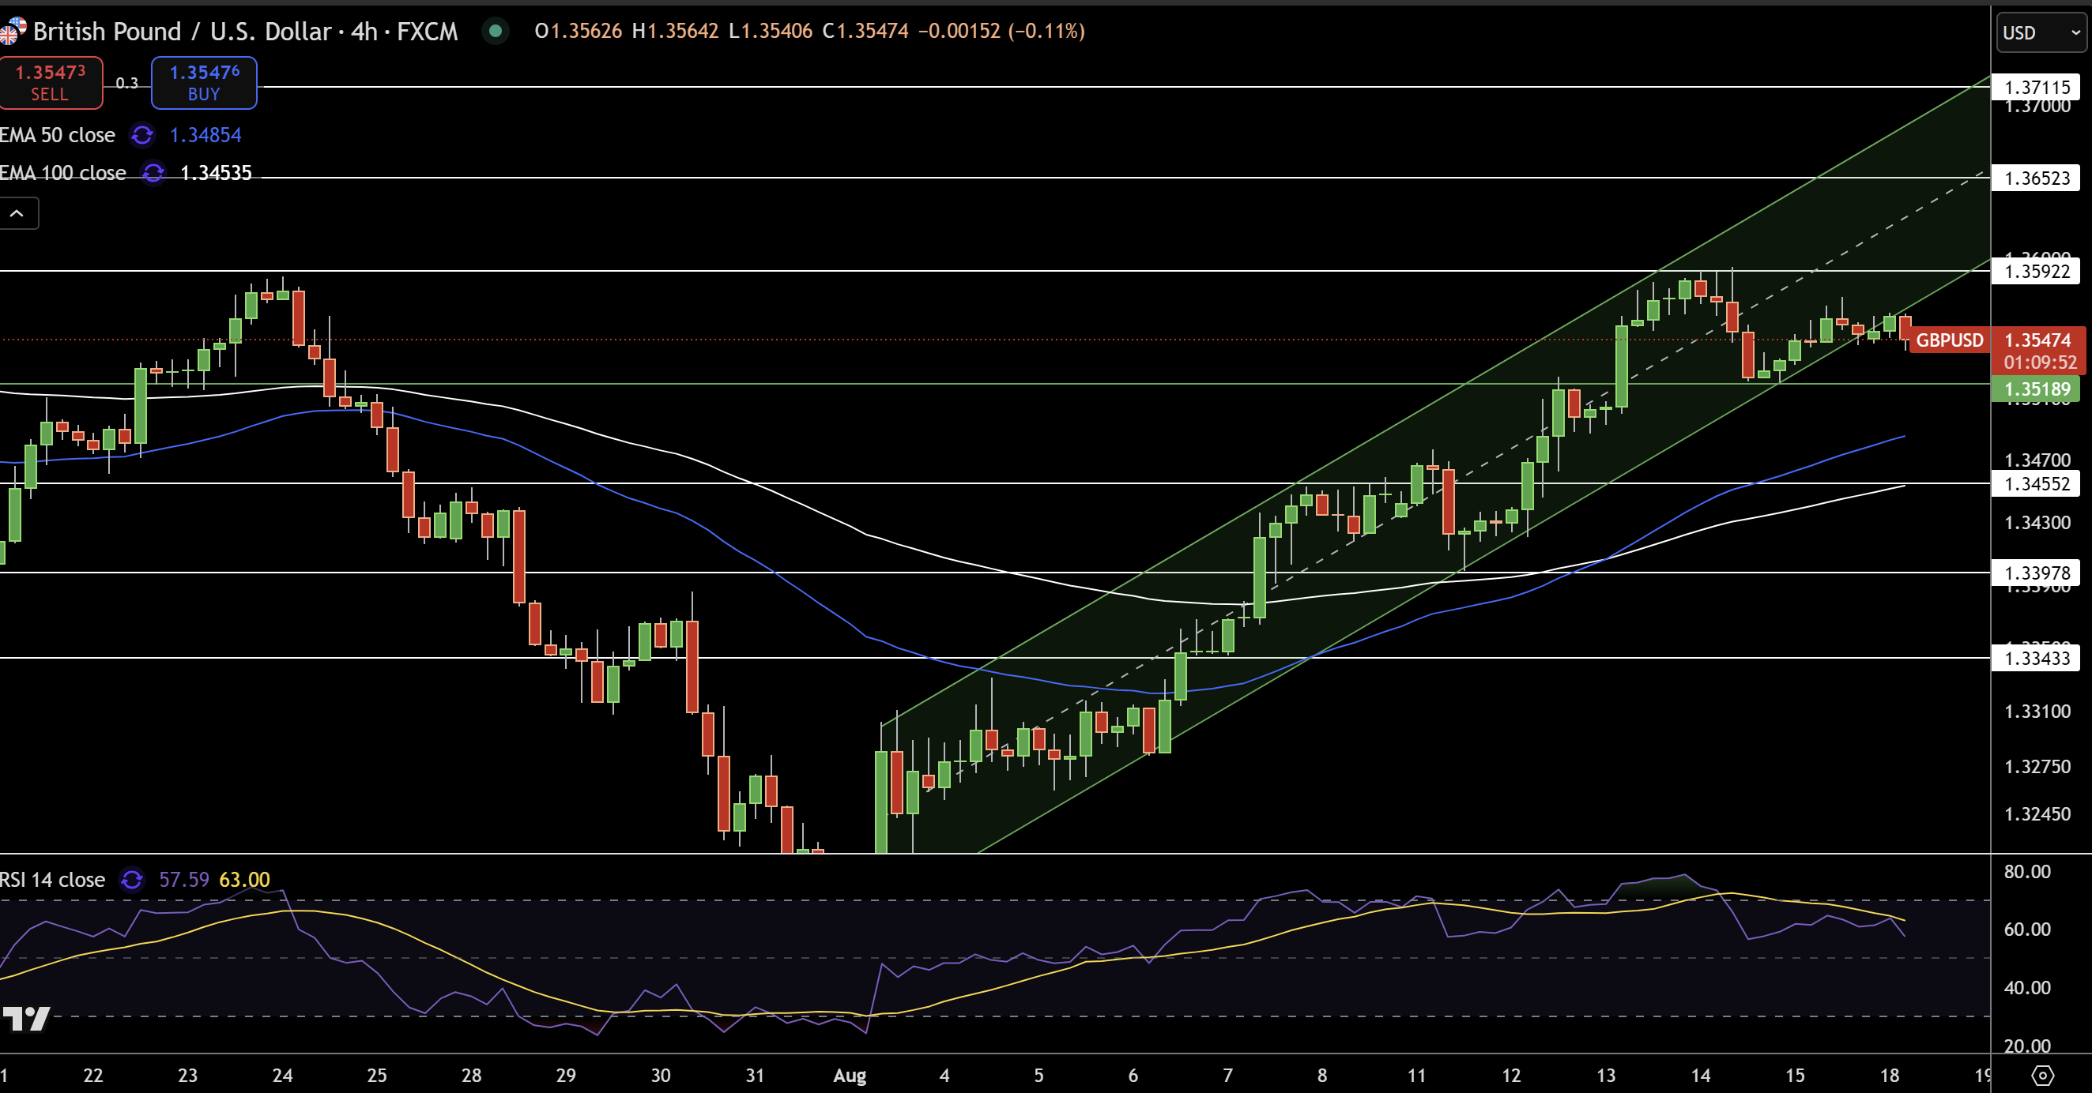This screenshot has width=2092, height=1093.
Task: Select the British Pound / U.S. Dollar title
Action: pyautogui.click(x=183, y=31)
